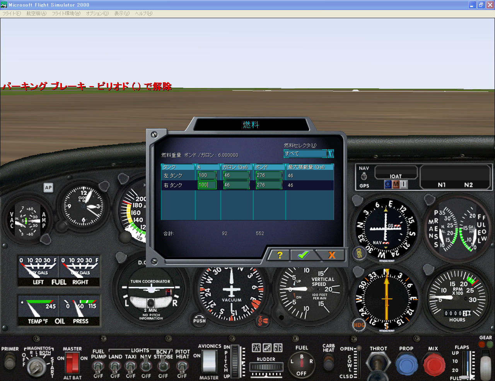Open the フライト環境 (World) menu
The width and height of the screenshot is (495, 381).
(66, 14)
